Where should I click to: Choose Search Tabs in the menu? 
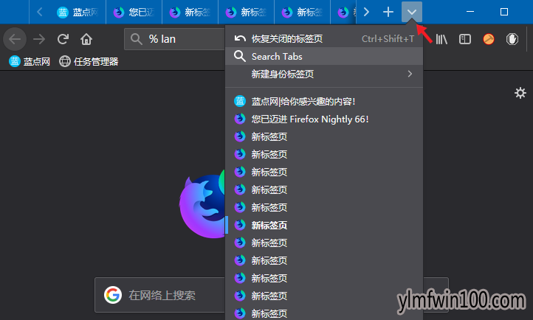(x=324, y=56)
